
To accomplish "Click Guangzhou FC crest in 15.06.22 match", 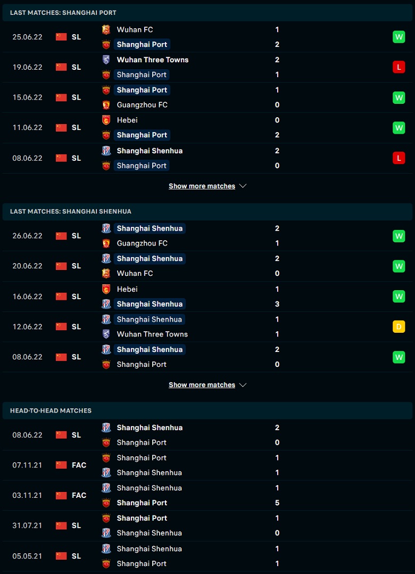I will 106,105.
